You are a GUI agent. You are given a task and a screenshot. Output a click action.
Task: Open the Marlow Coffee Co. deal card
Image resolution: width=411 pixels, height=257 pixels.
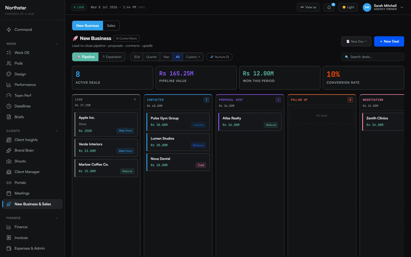(x=106, y=168)
